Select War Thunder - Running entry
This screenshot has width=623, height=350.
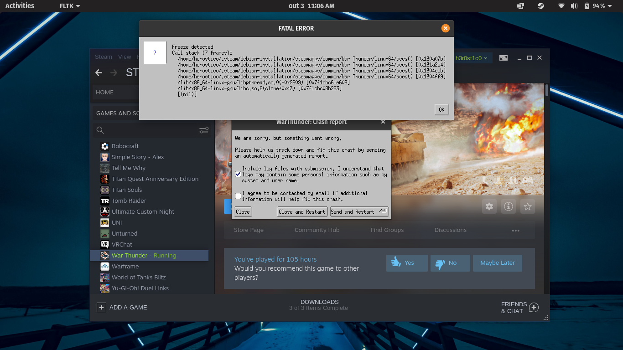pos(149,255)
